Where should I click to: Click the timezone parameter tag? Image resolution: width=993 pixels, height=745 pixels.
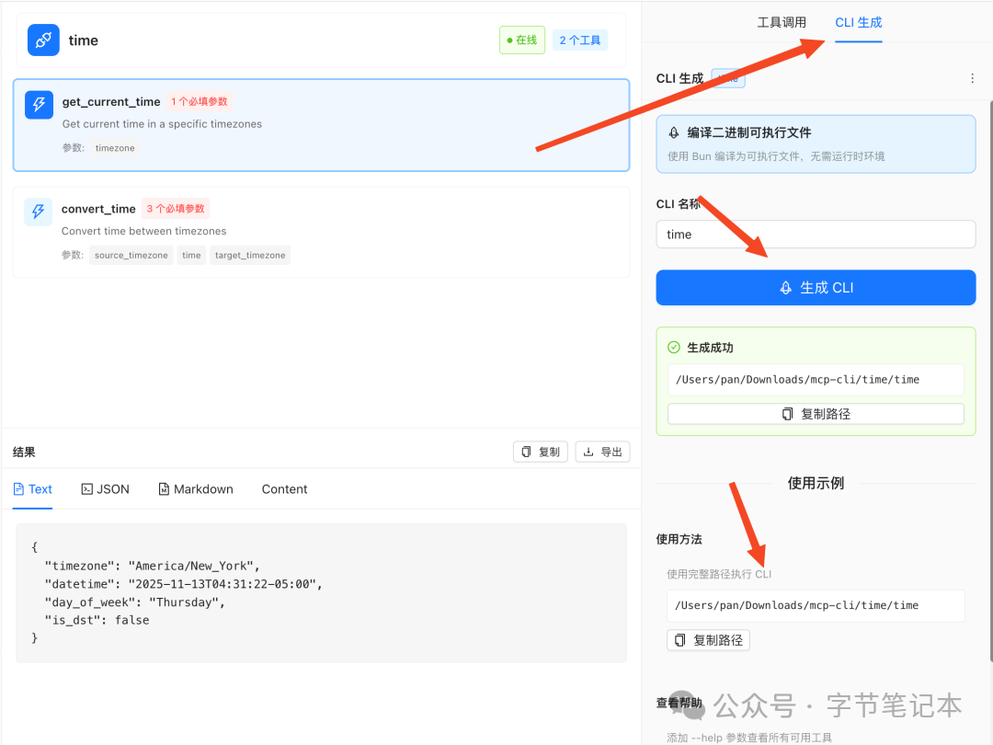coord(115,147)
